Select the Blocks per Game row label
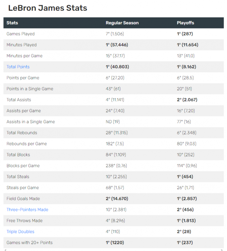This screenshot has width=227, height=251. [x=23, y=166]
